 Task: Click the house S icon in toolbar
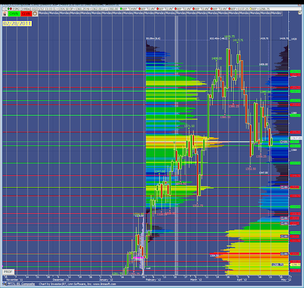pyautogui.click(x=5, y=14)
